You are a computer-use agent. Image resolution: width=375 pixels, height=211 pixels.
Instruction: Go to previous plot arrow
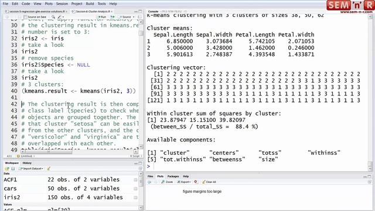point(149,182)
